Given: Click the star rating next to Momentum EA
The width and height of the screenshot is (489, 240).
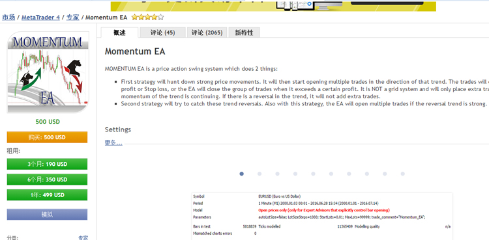Looking at the screenshot, I should click(x=147, y=18).
